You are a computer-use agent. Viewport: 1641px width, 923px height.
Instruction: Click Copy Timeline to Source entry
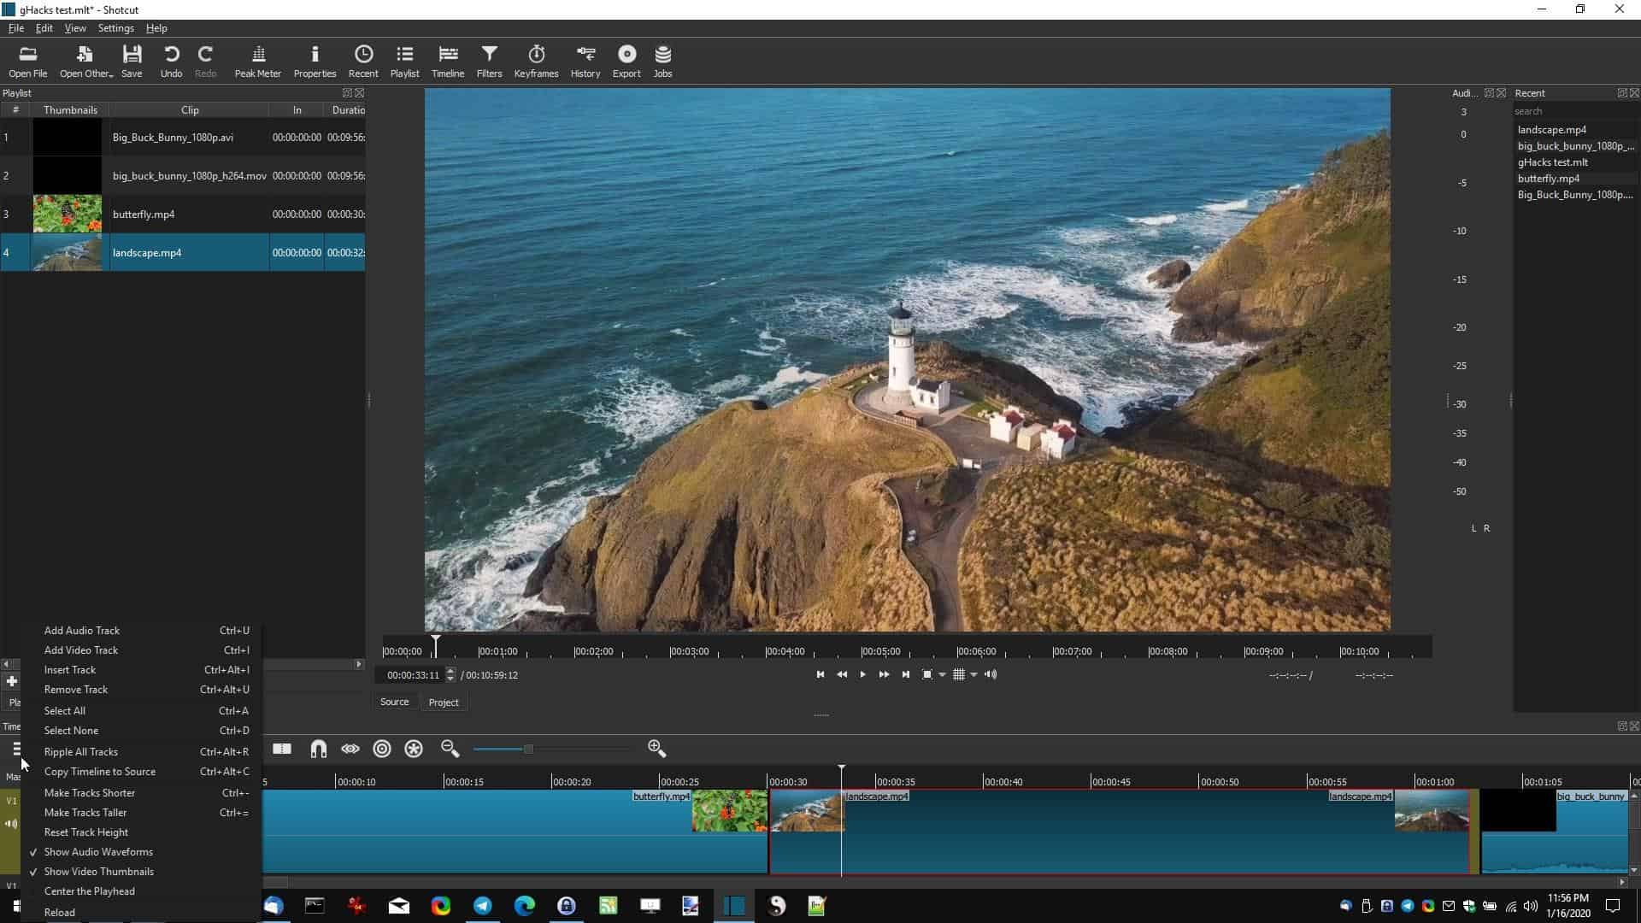[x=99, y=771]
